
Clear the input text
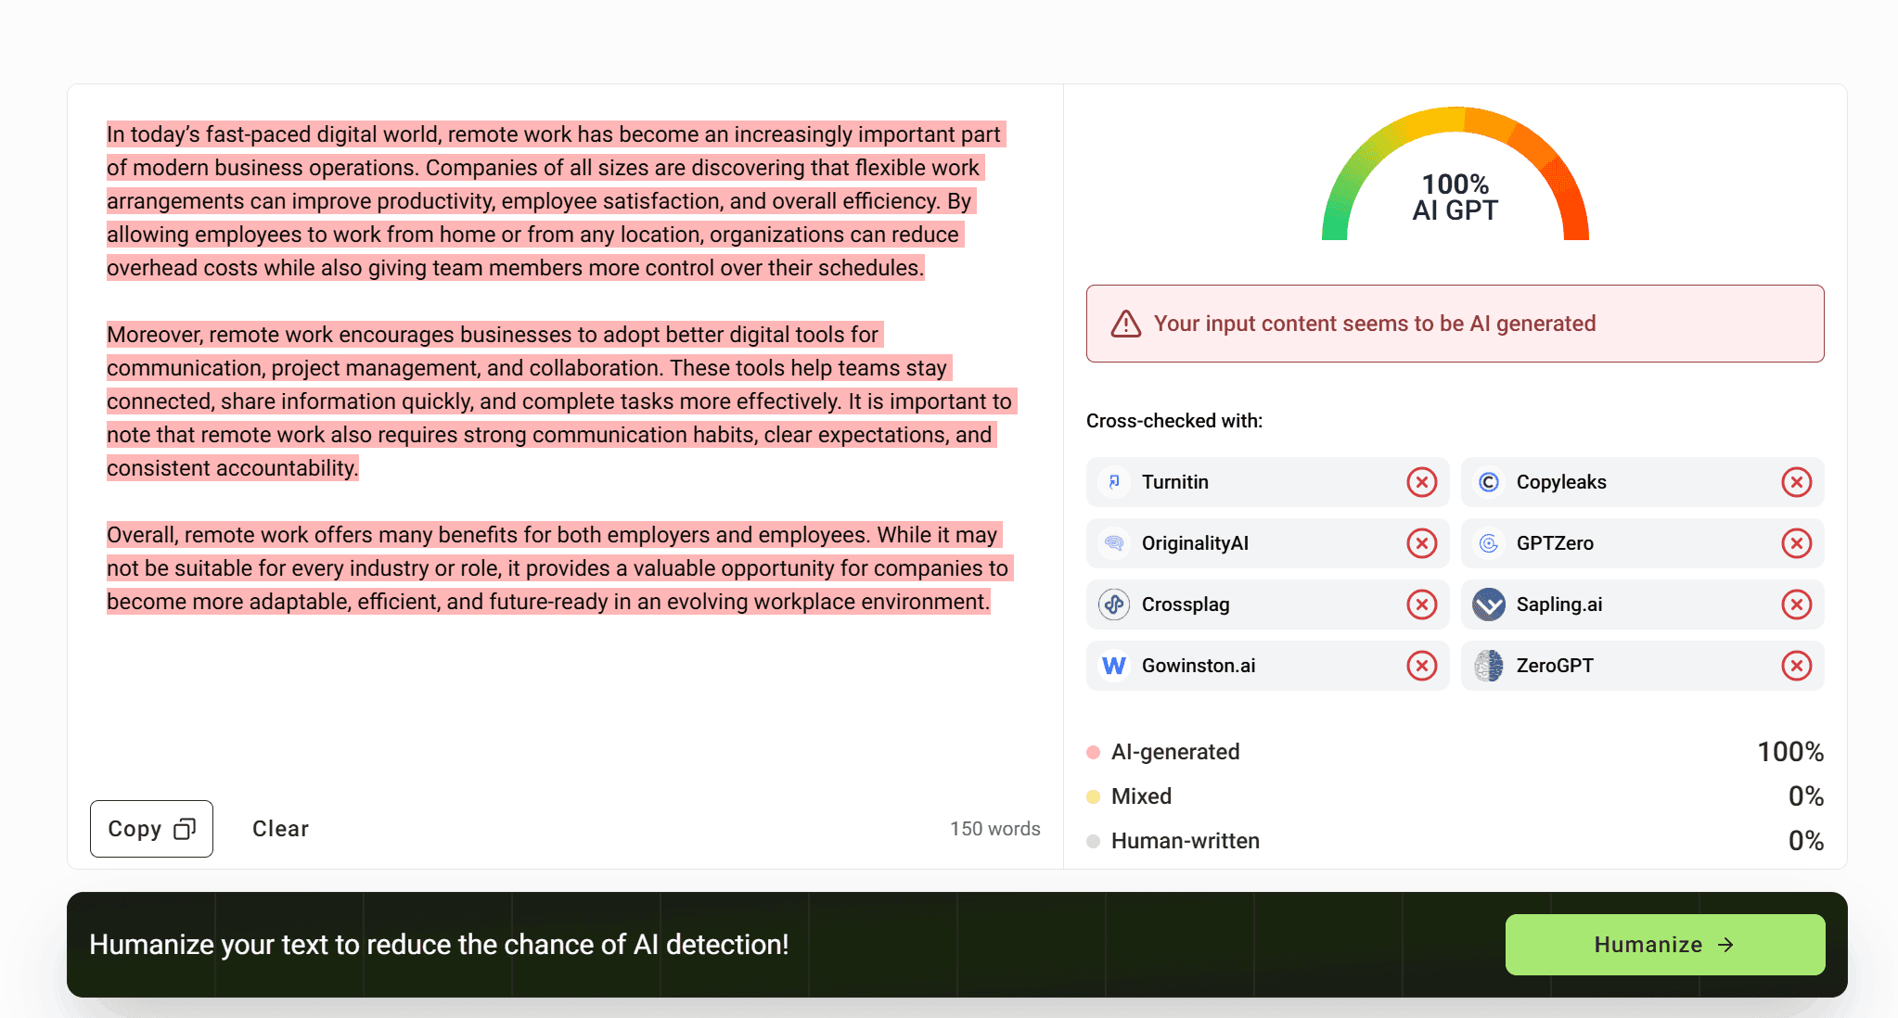(x=280, y=829)
